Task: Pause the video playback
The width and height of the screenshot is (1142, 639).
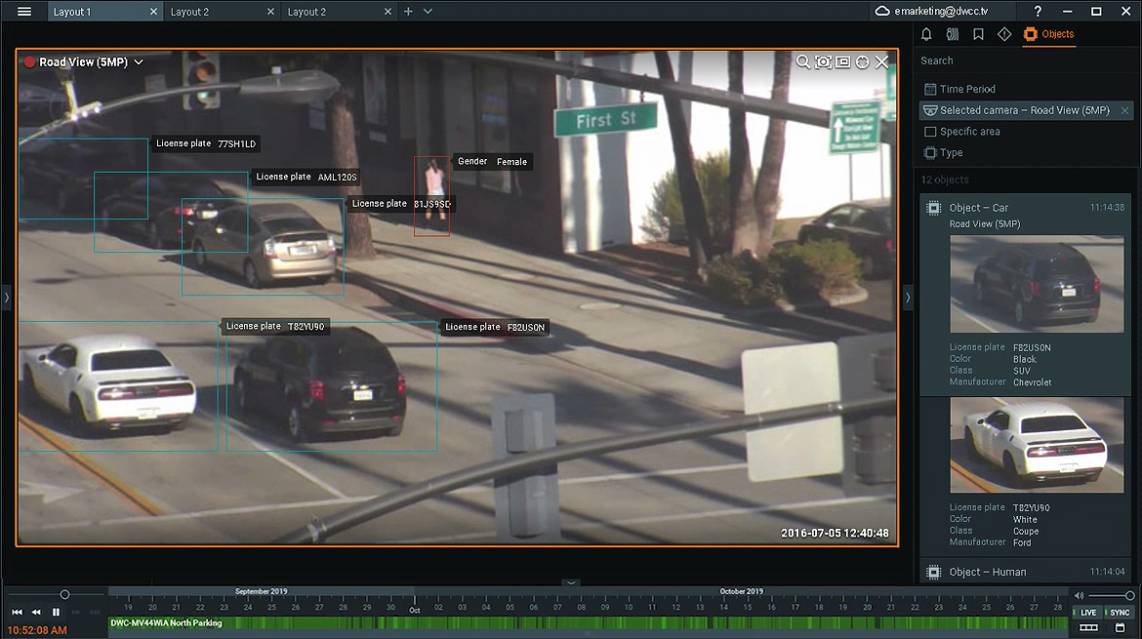Action: (x=56, y=613)
